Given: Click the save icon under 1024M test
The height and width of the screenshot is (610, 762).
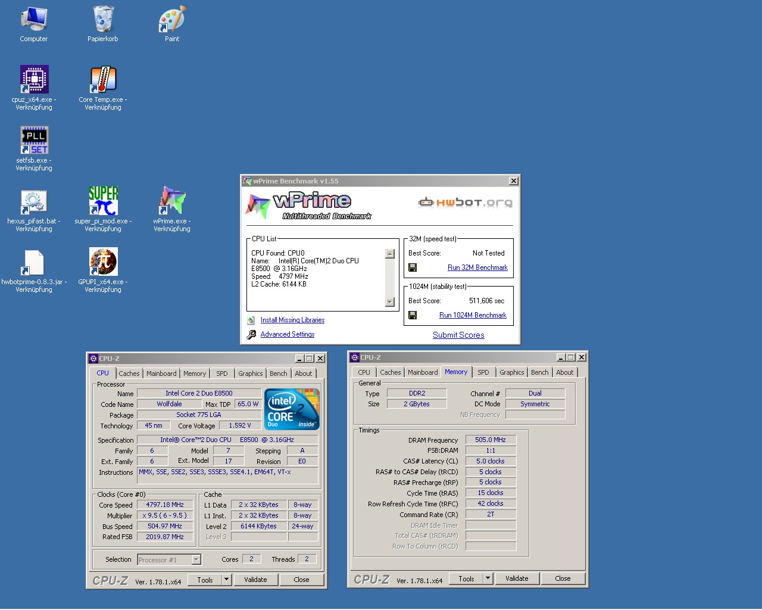Looking at the screenshot, I should [413, 315].
